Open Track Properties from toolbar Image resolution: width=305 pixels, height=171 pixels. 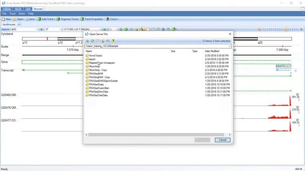91,19
